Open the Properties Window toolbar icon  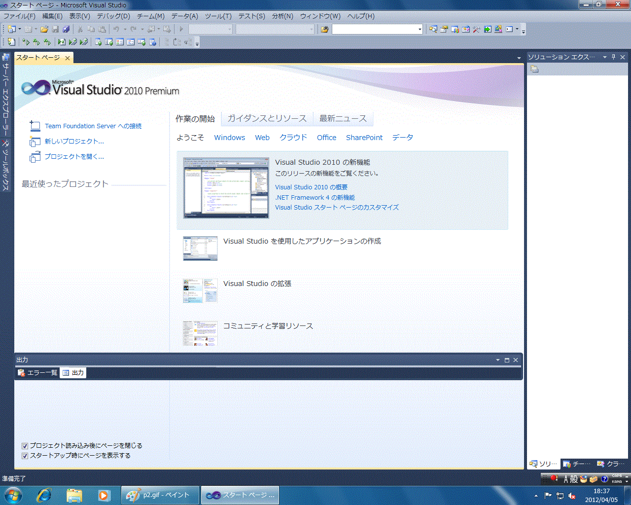pyautogui.click(x=444, y=30)
